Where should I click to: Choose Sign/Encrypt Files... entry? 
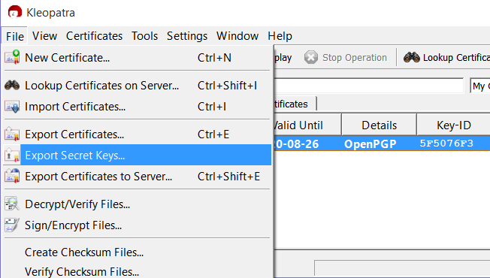[138, 225]
